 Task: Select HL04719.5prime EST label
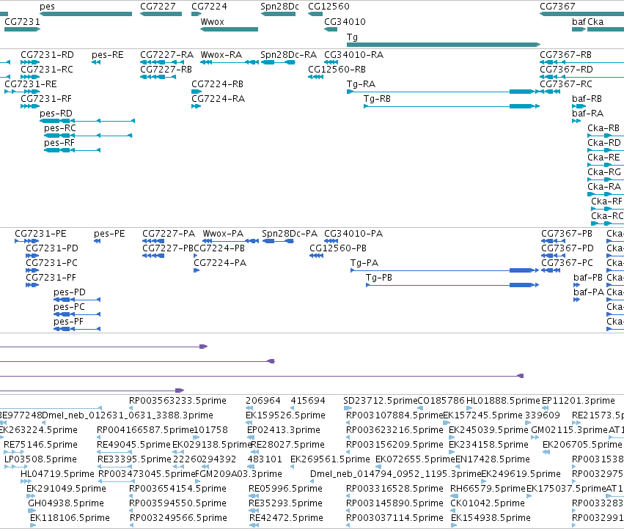57,474
